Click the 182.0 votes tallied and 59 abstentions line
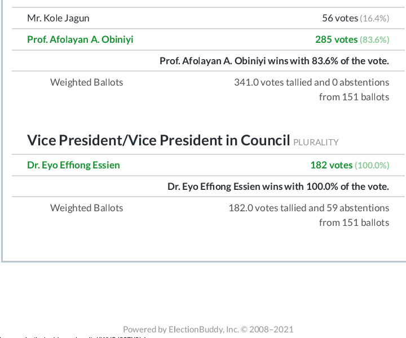The image size is (406, 338). (x=308, y=208)
